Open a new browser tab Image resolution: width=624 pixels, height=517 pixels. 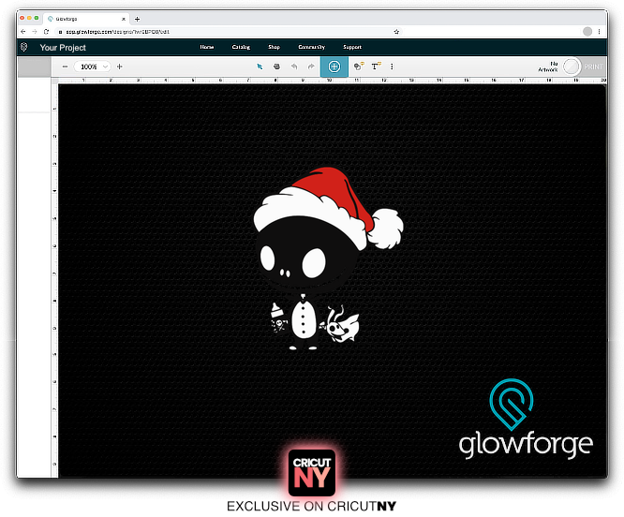coord(138,19)
